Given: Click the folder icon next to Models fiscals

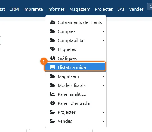Looking at the screenshot, I should pyautogui.click(x=53, y=85).
